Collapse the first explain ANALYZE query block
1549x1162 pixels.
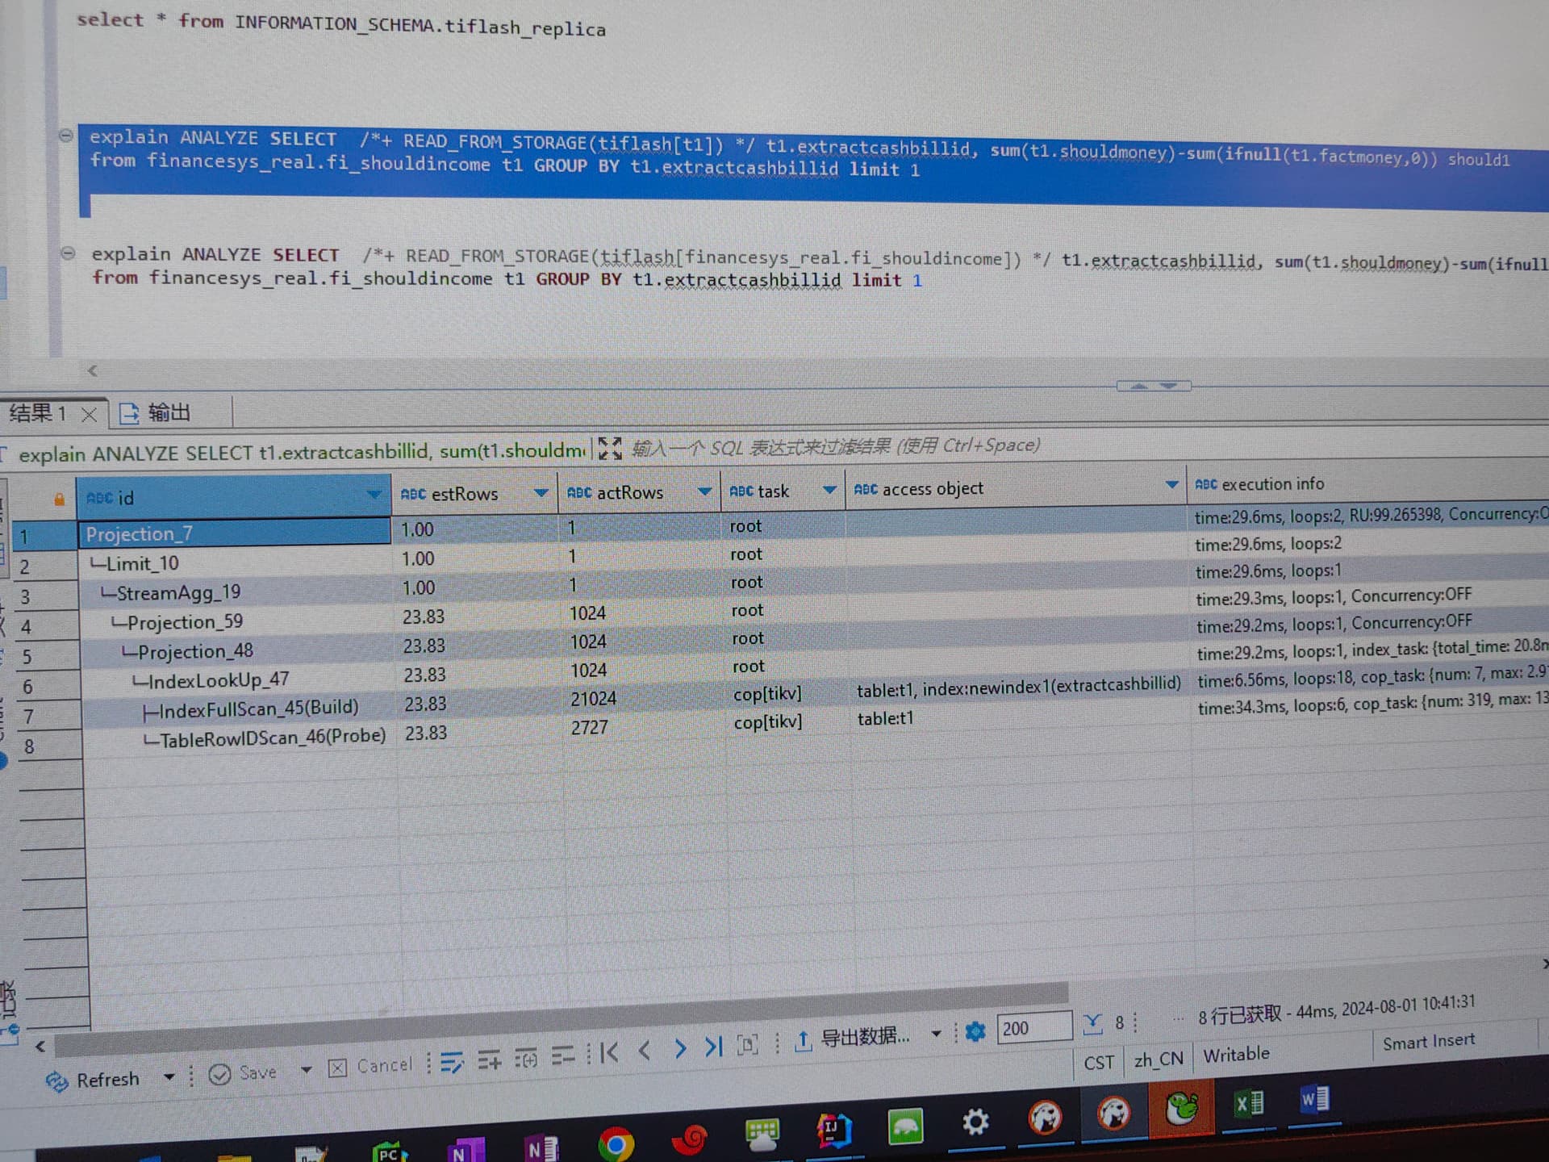tap(66, 136)
